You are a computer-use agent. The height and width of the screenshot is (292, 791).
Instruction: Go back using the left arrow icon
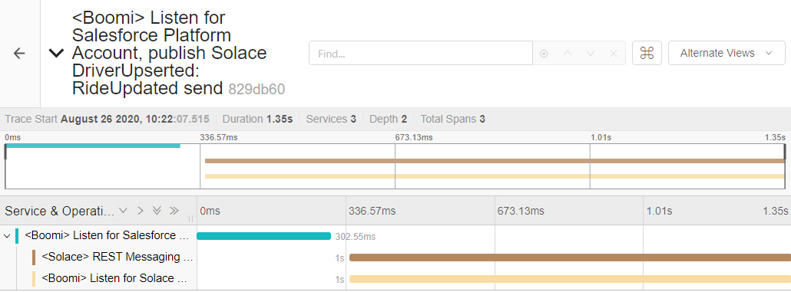click(19, 54)
